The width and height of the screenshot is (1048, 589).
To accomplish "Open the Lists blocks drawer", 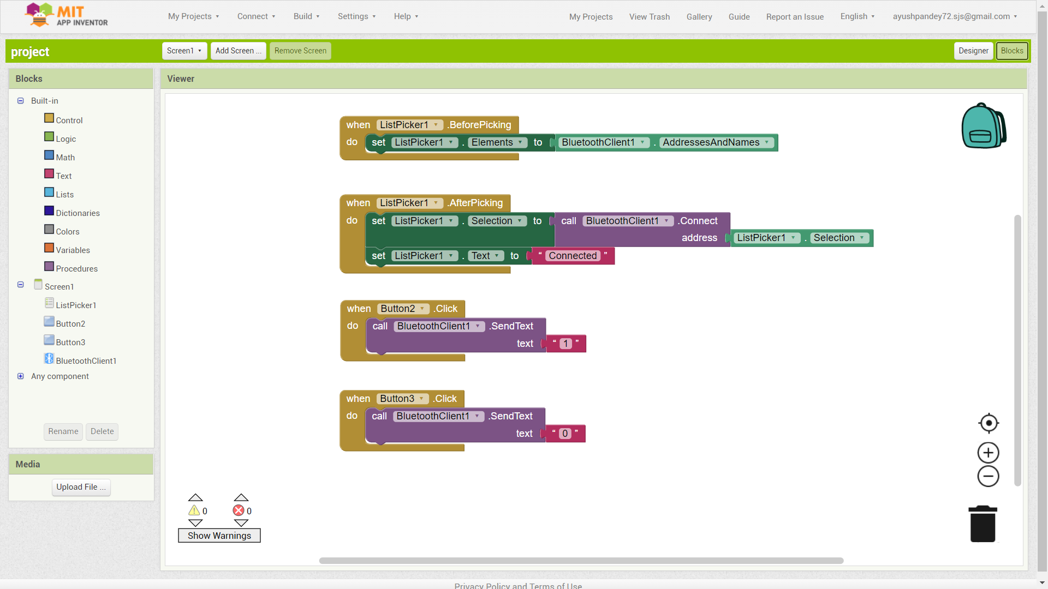I will [64, 195].
